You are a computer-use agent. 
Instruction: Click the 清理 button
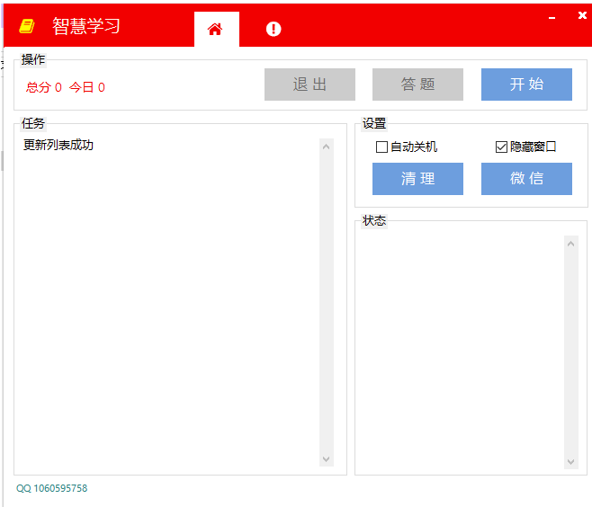[417, 179]
